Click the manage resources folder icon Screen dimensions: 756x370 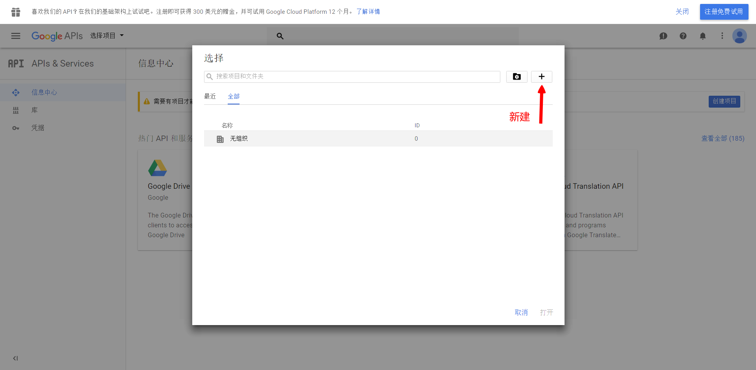coord(516,76)
